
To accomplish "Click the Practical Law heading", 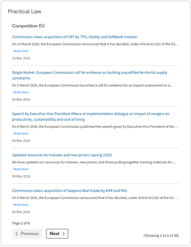I will point(25,11).
